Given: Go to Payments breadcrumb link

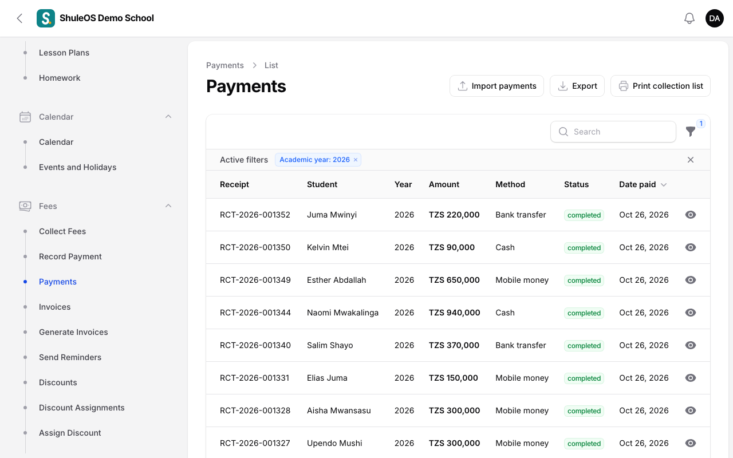Looking at the screenshot, I should click(225, 65).
